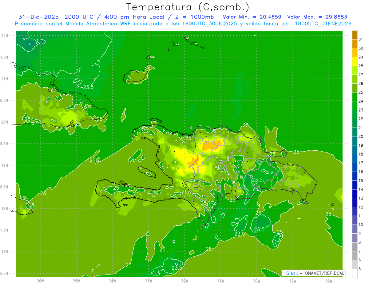This screenshot has width=369, height=285.
Task: Click the '22N' latitude axis label
Action: point(5,36)
